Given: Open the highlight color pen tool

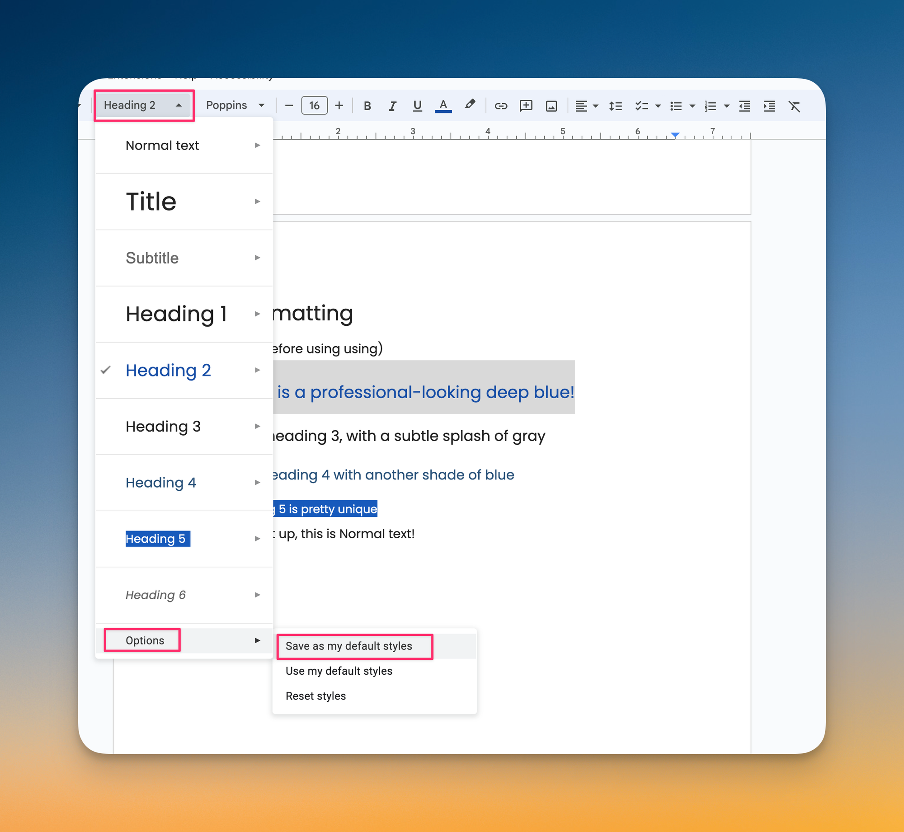Looking at the screenshot, I should [x=470, y=105].
